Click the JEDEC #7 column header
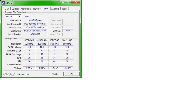188x105 pixels. pos(55,40)
